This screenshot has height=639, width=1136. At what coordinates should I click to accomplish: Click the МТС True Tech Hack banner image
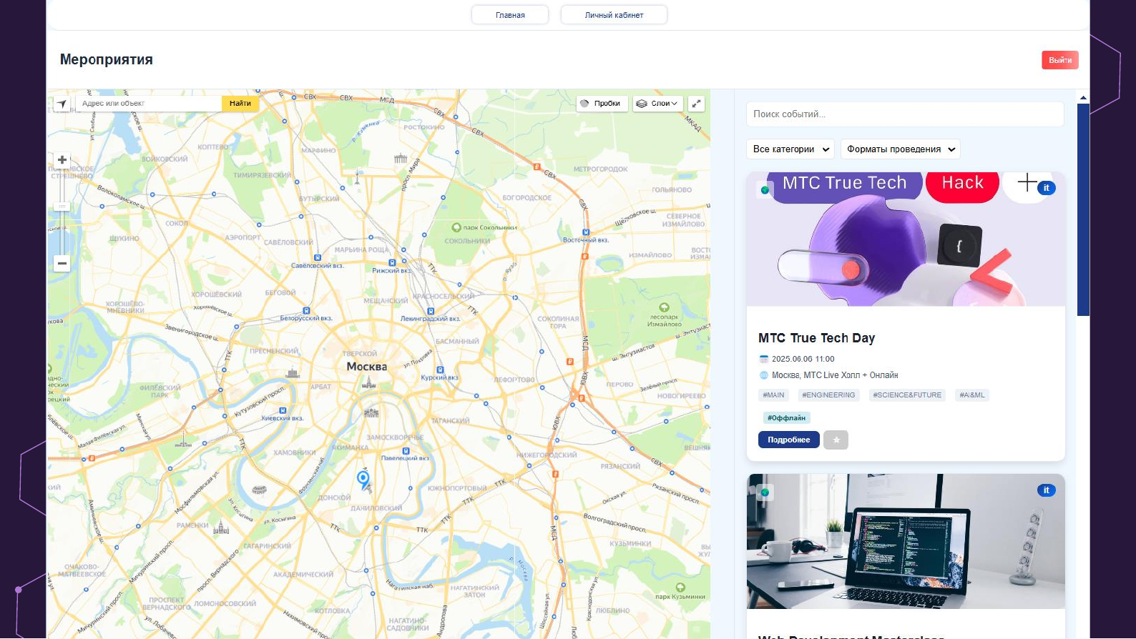coord(906,239)
